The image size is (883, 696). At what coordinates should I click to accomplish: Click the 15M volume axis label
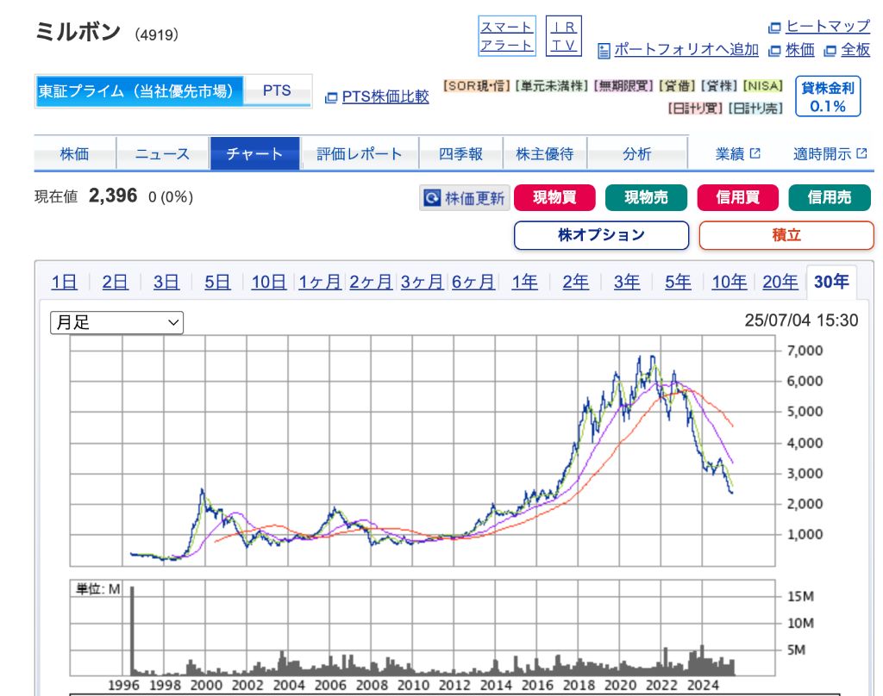pos(800,596)
